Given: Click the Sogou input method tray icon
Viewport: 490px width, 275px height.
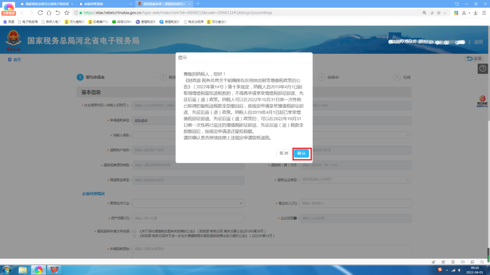Looking at the screenshot, I should [x=440, y=270].
